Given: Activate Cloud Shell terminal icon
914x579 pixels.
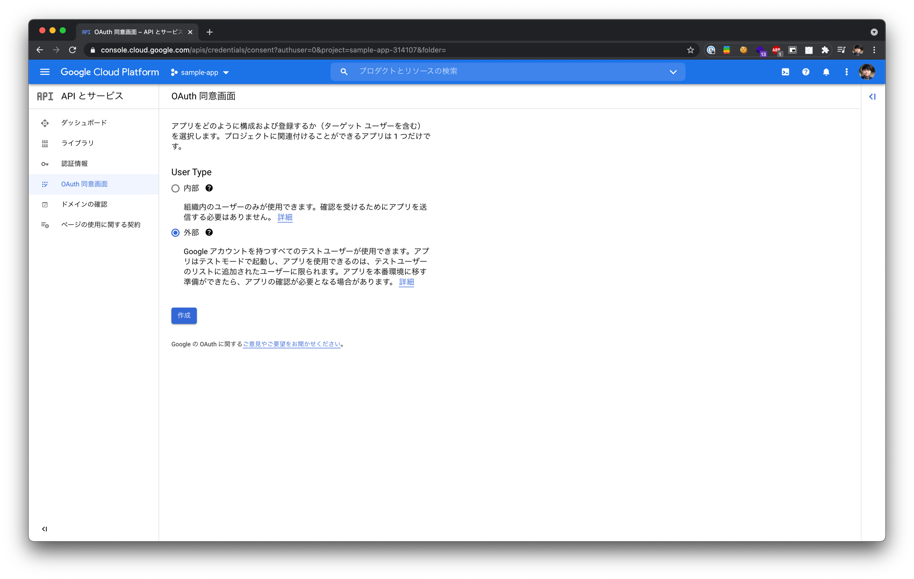Looking at the screenshot, I should 785,72.
